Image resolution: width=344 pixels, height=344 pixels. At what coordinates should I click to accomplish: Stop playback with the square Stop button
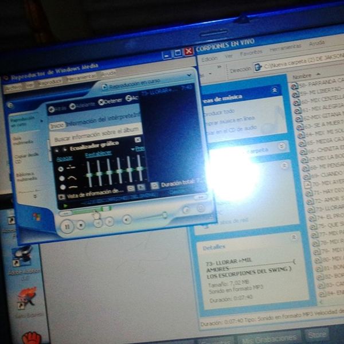81,225
